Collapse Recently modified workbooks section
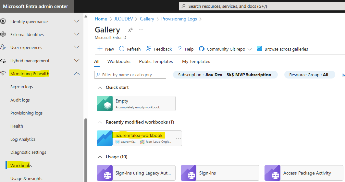The image size is (345, 182). tap(100, 122)
